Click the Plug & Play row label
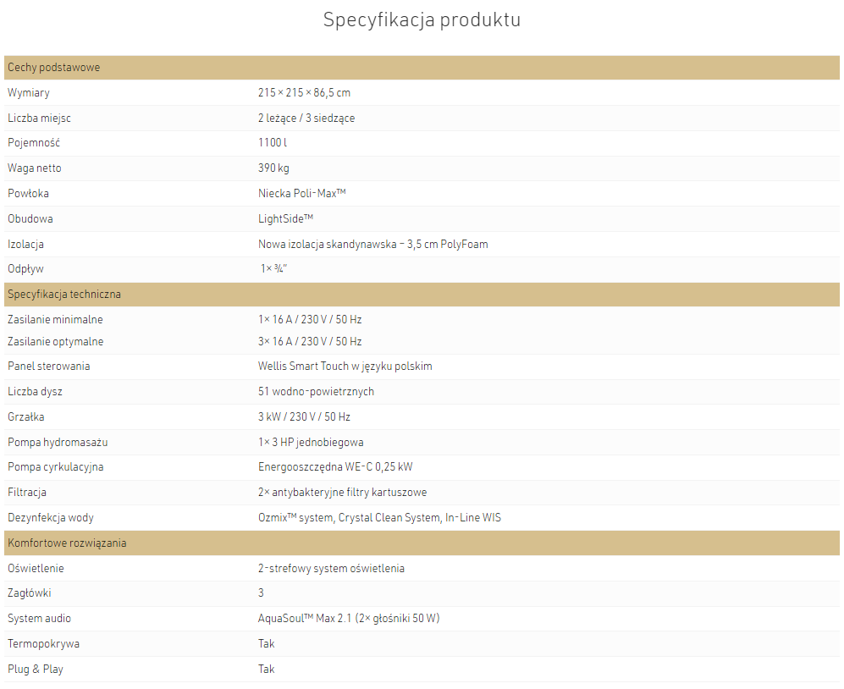 (36, 669)
